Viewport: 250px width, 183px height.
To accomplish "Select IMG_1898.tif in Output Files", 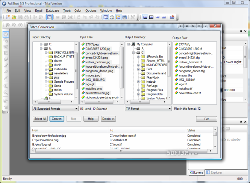I will (x=186, y=80).
